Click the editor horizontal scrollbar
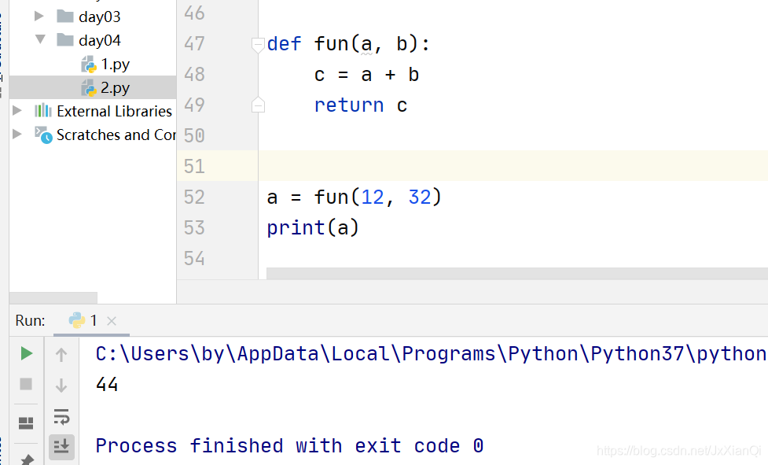Viewport: 768px width, 465px height. [516, 274]
